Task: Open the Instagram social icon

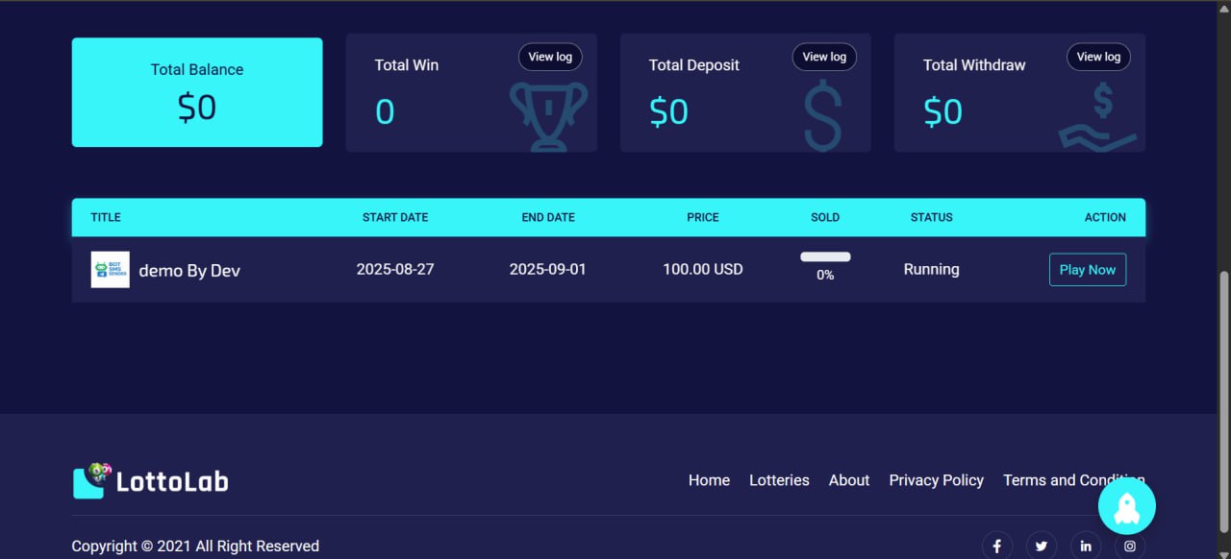Action: 1130,546
